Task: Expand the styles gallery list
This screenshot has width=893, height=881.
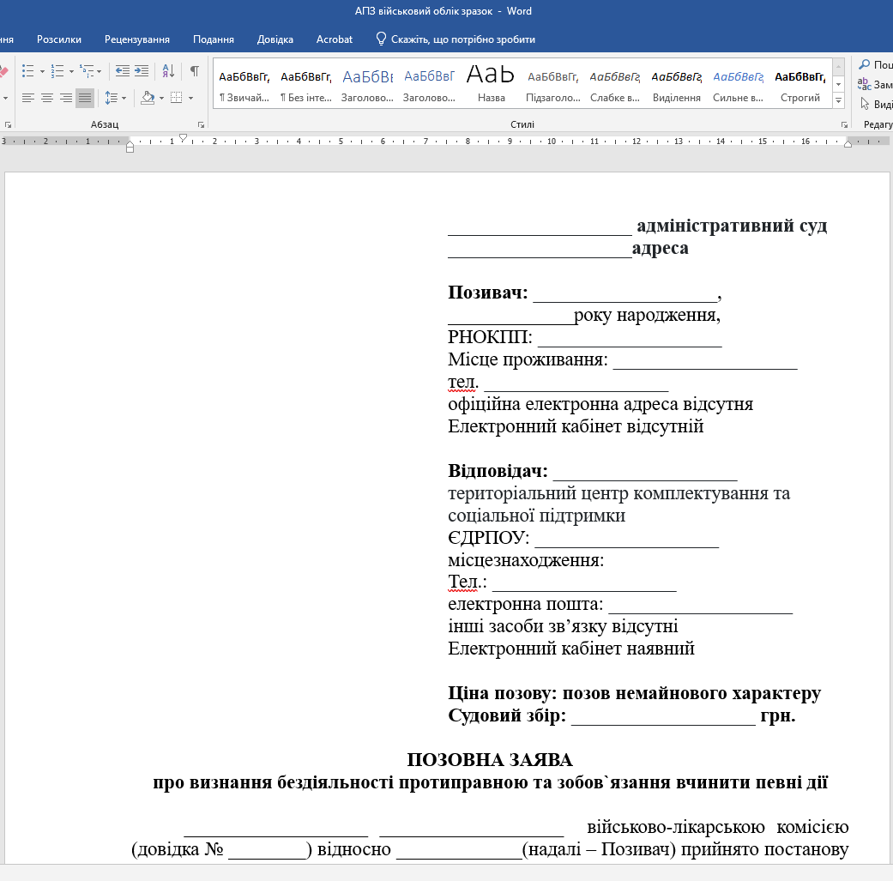Action: (x=838, y=100)
